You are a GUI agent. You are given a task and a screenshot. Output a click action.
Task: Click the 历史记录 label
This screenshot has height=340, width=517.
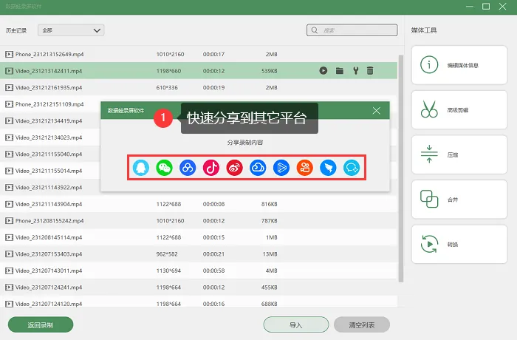[16, 30]
